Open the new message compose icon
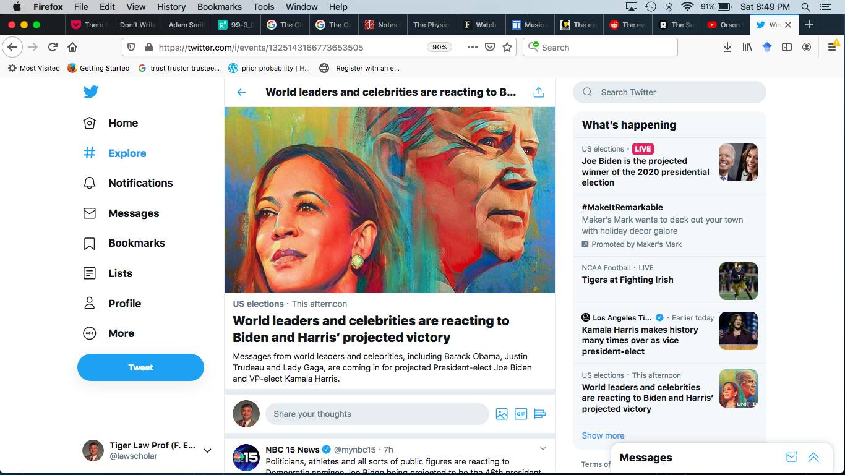The height and width of the screenshot is (475, 845). (791, 457)
